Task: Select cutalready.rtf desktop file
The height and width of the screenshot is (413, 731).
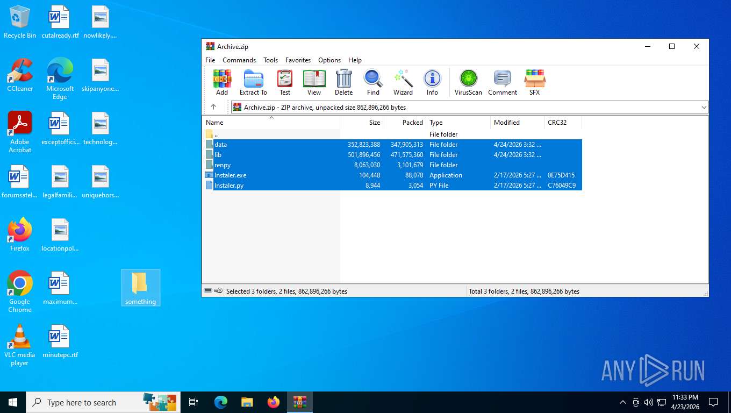Action: point(60,22)
